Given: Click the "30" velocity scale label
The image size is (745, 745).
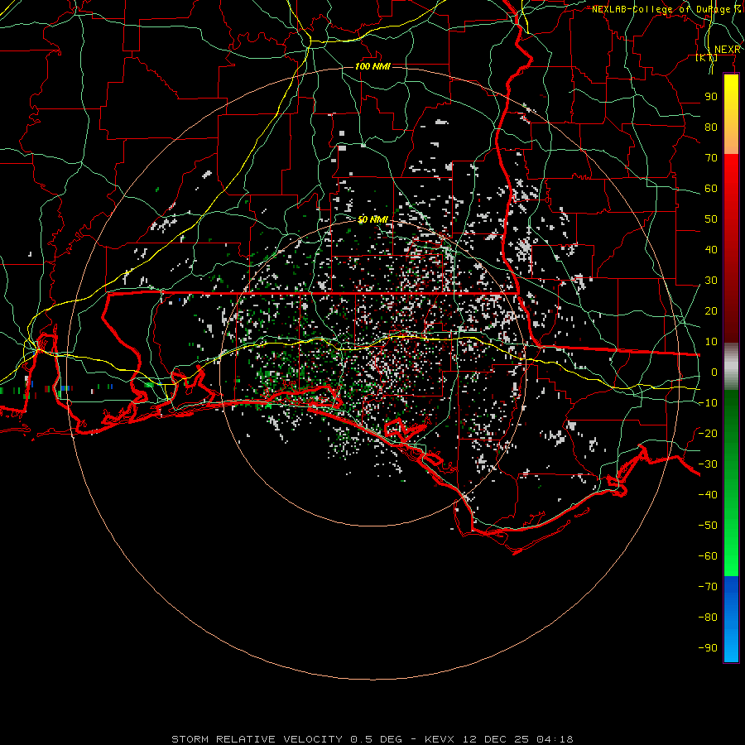Looking at the screenshot, I should pos(711,281).
